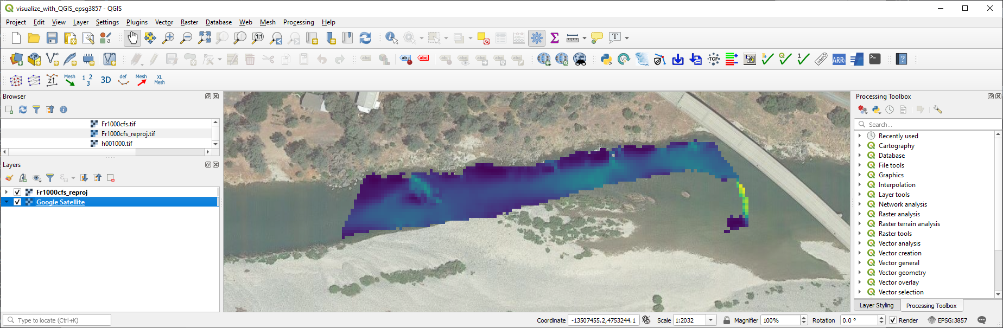Viewport: 1003px width, 328px height.
Task: Click the EPSG:3857 projection button
Action: coord(947,320)
